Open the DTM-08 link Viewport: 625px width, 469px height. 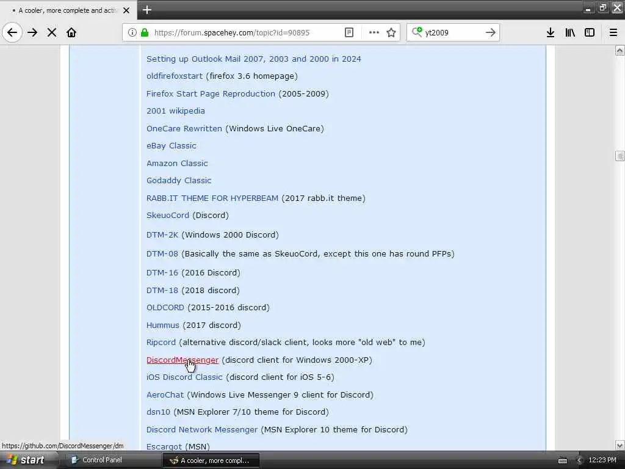tap(162, 253)
